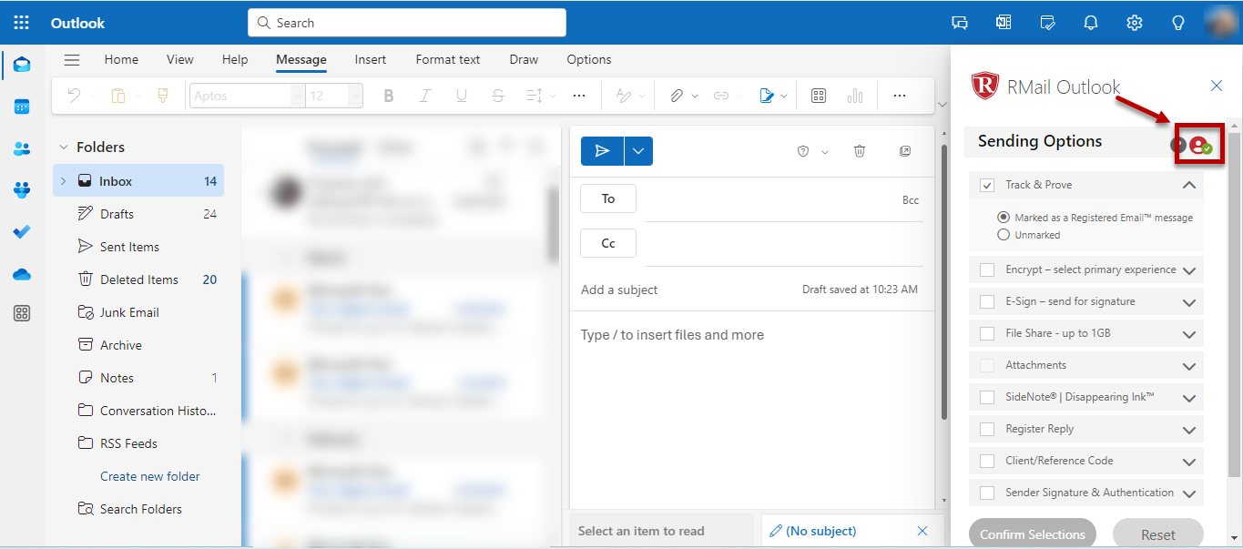Open the notifications bell
Image resolution: width=1243 pixels, height=549 pixels.
1090,23
